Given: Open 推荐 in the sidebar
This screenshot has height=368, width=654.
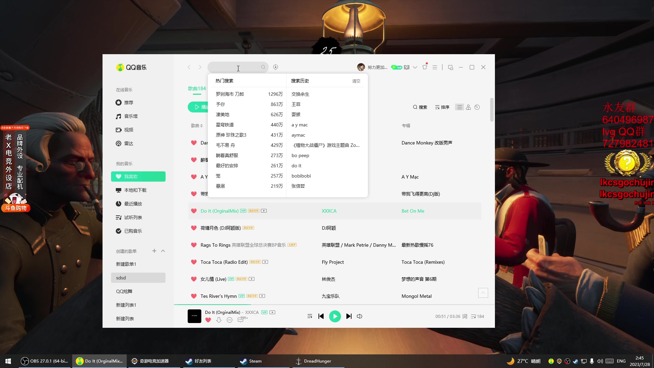Looking at the screenshot, I should pyautogui.click(x=138, y=103).
